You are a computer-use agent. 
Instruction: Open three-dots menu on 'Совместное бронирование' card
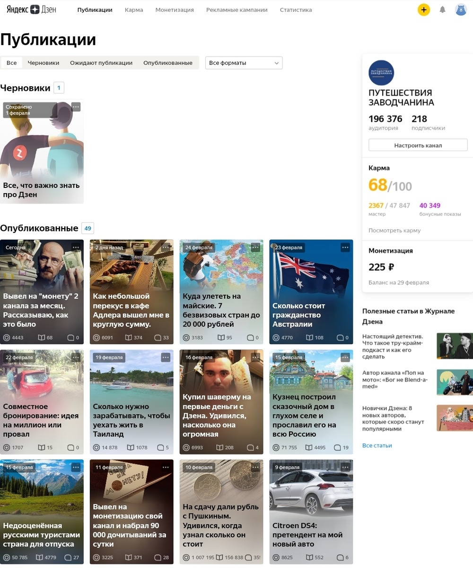76,357
